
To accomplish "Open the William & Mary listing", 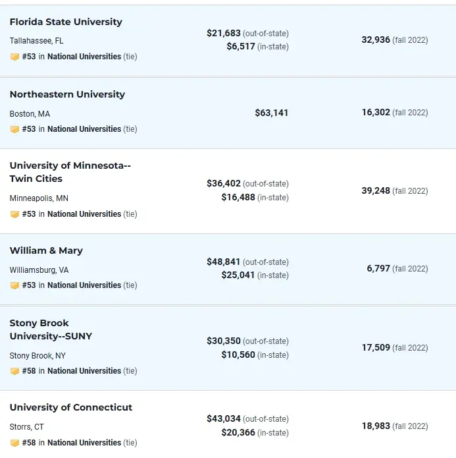I will (46, 250).
